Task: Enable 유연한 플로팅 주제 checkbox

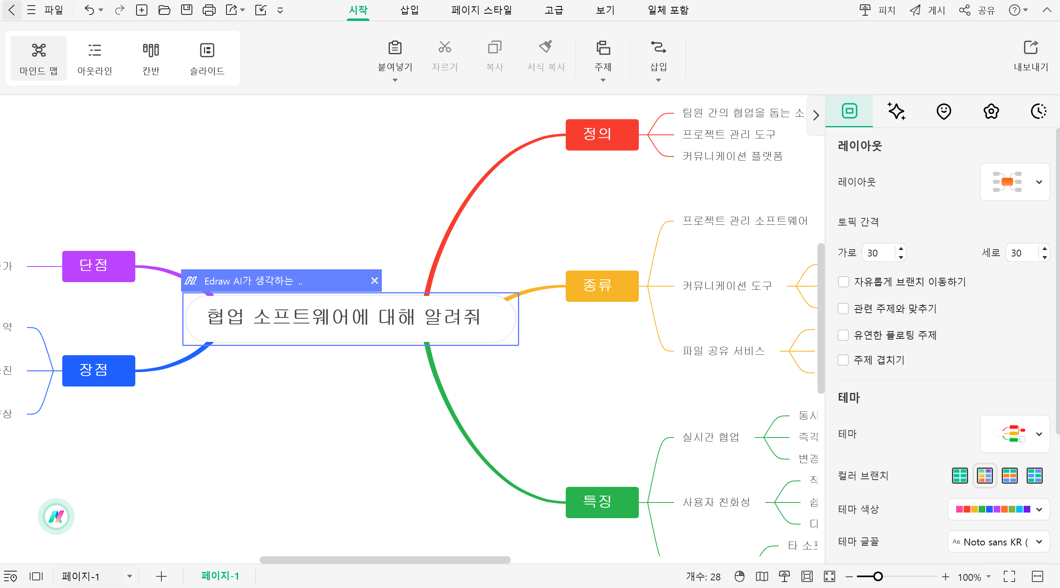Action: [843, 335]
